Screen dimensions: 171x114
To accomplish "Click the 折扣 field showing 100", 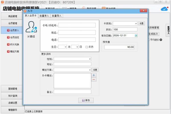I will pyautogui.click(x=125, y=30).
